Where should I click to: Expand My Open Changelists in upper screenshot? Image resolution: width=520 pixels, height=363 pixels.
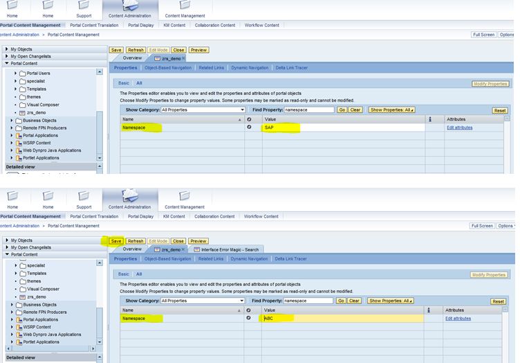pyautogui.click(x=7, y=56)
